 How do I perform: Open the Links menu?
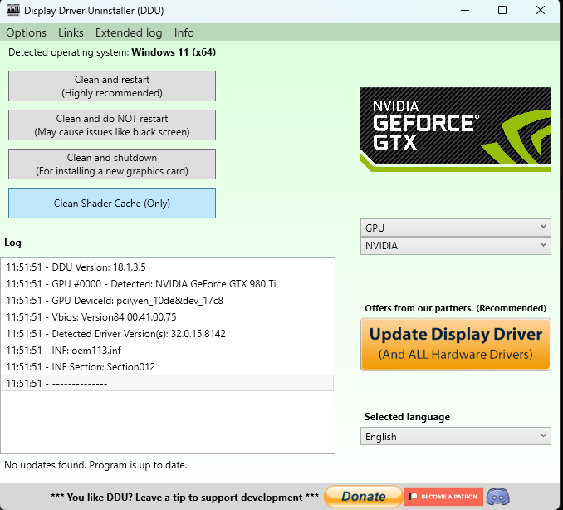pos(71,32)
